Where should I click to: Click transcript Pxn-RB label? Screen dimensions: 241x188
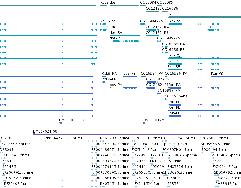(x=213, y=27)
